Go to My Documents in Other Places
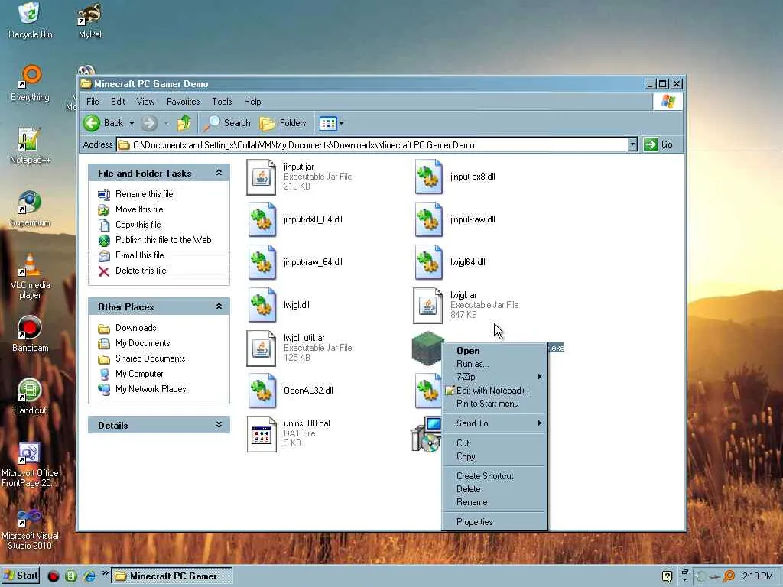 143,343
